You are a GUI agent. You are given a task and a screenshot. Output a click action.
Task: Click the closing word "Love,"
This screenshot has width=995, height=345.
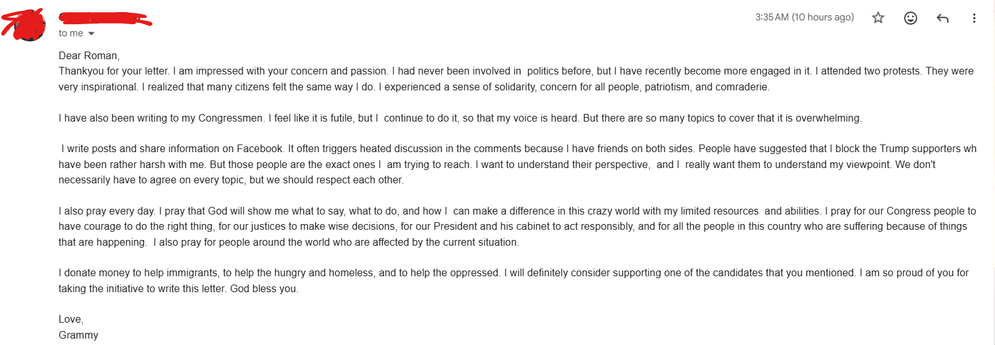pyautogui.click(x=71, y=319)
